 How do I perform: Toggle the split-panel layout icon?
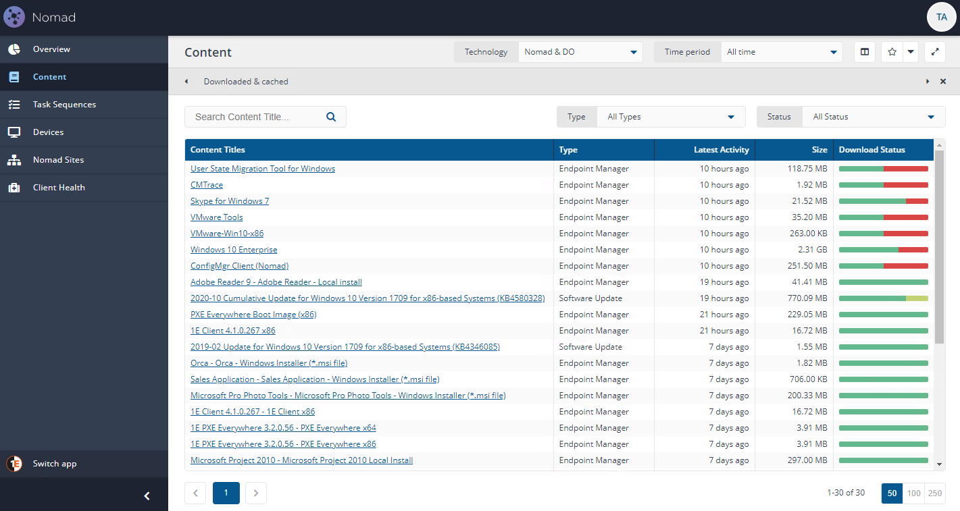[864, 52]
